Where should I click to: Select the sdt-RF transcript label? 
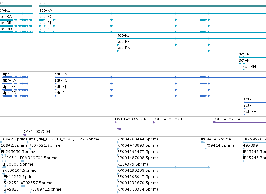123,42
